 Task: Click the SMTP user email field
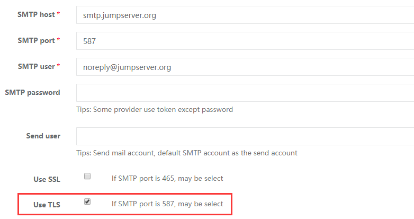pos(245,67)
